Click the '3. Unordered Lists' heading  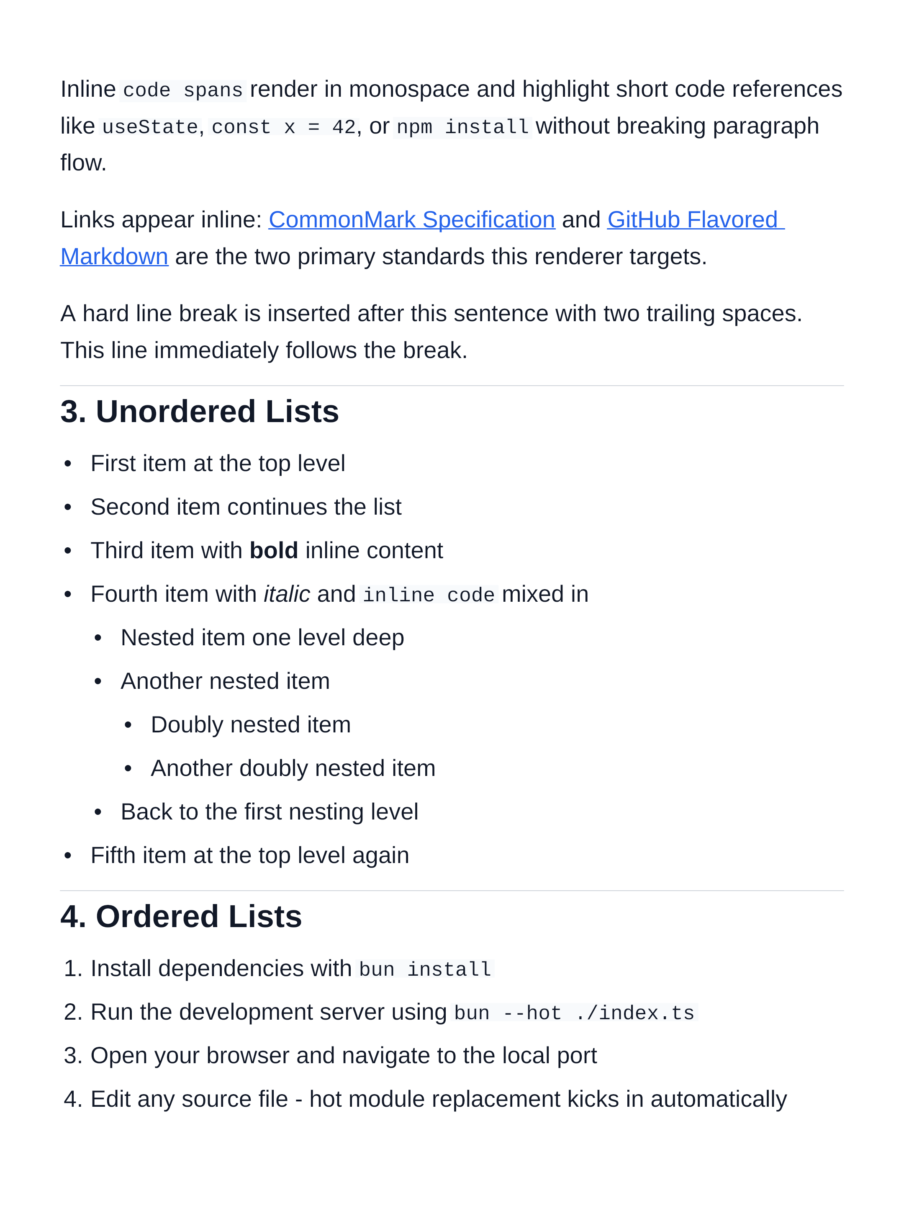click(x=200, y=412)
